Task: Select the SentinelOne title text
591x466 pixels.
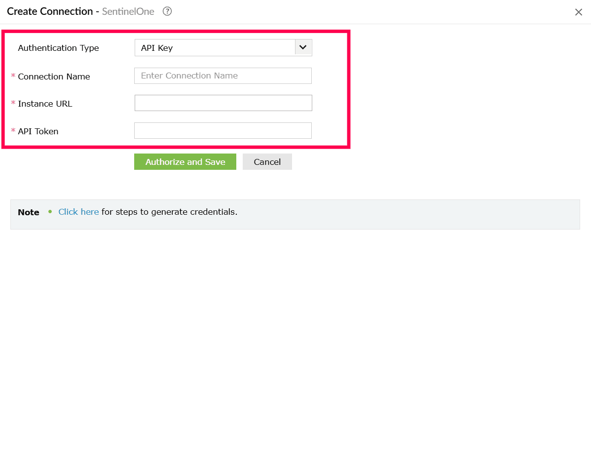Action: 128,12
